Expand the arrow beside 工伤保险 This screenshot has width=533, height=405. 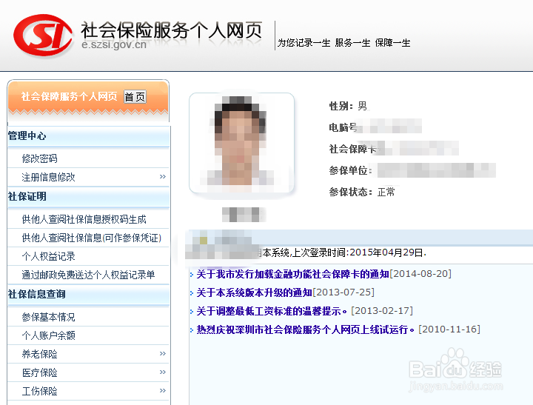(163, 390)
